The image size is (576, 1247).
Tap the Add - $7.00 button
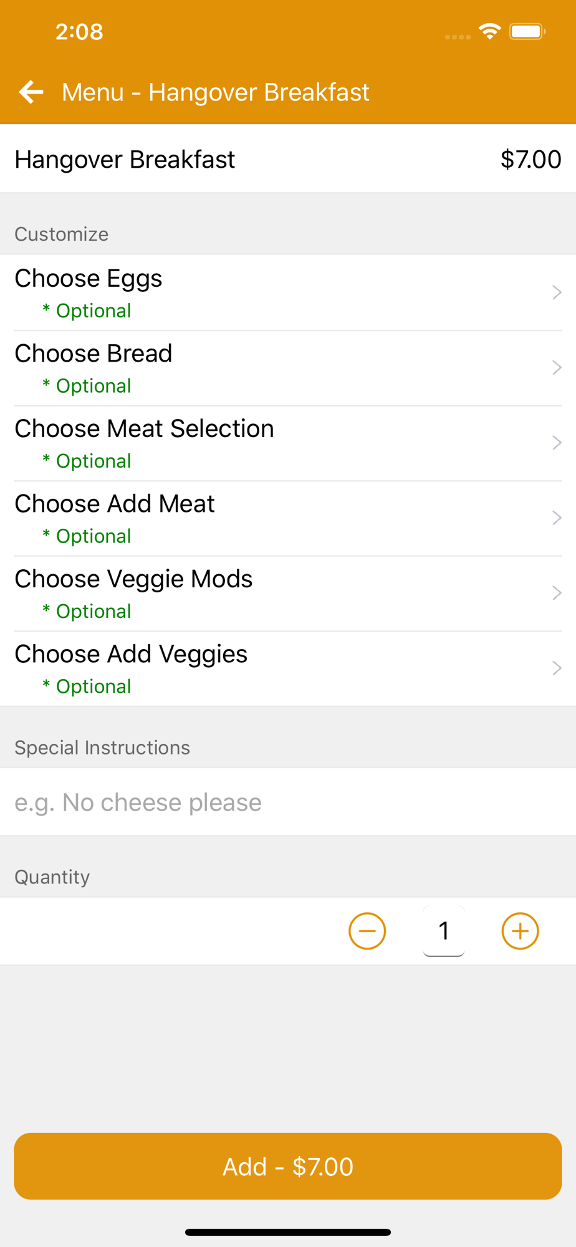[x=288, y=1166]
